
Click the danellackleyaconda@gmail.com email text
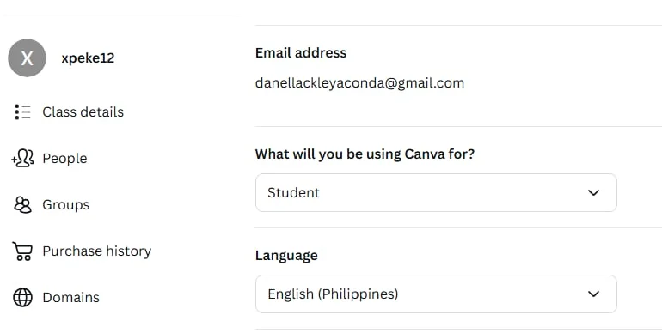[359, 83]
